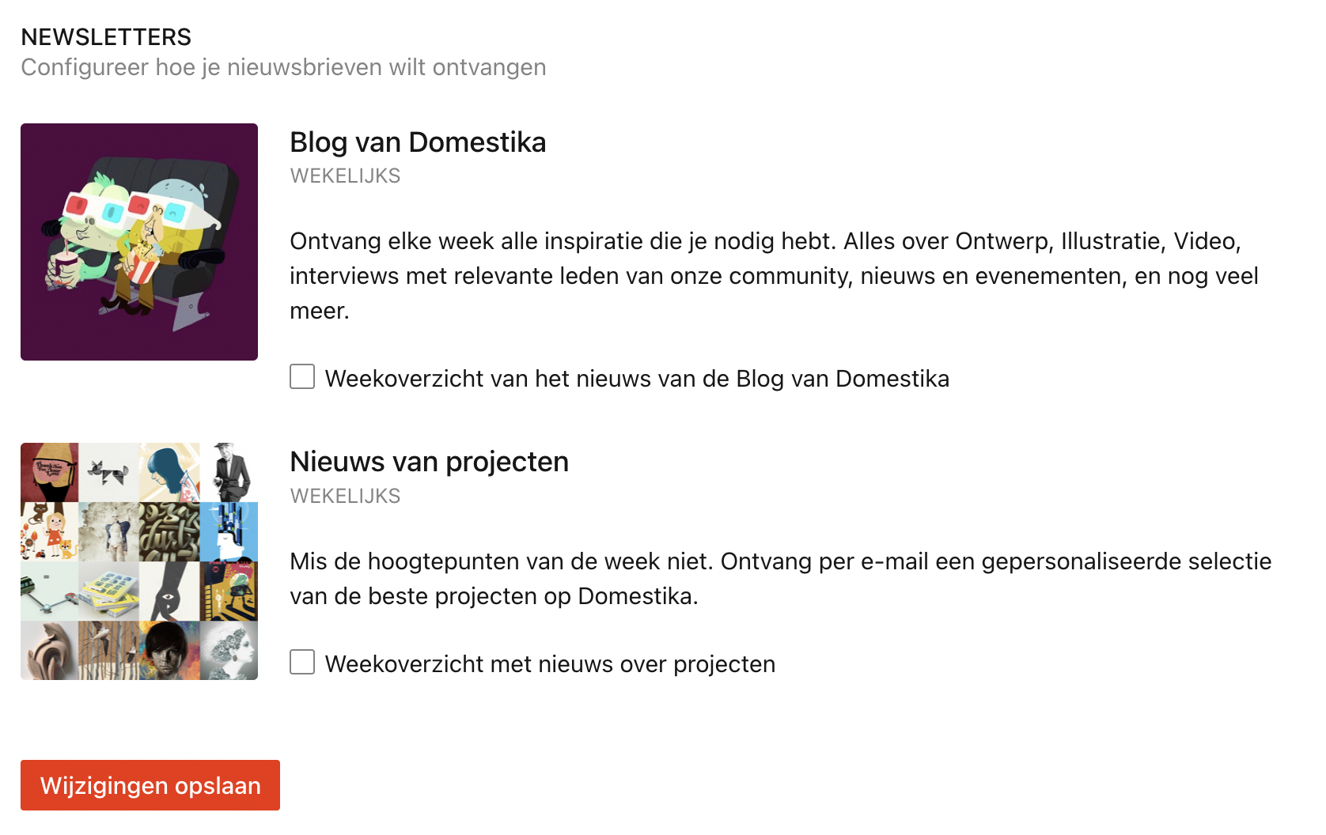Screen dimensions: 1326x835
Task: Open the dark-haired face portrait tile
Action: (x=169, y=651)
